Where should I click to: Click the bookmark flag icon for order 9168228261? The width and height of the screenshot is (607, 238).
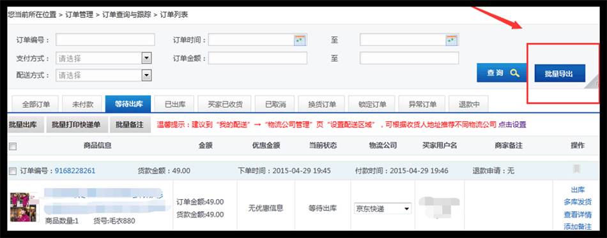577,169
